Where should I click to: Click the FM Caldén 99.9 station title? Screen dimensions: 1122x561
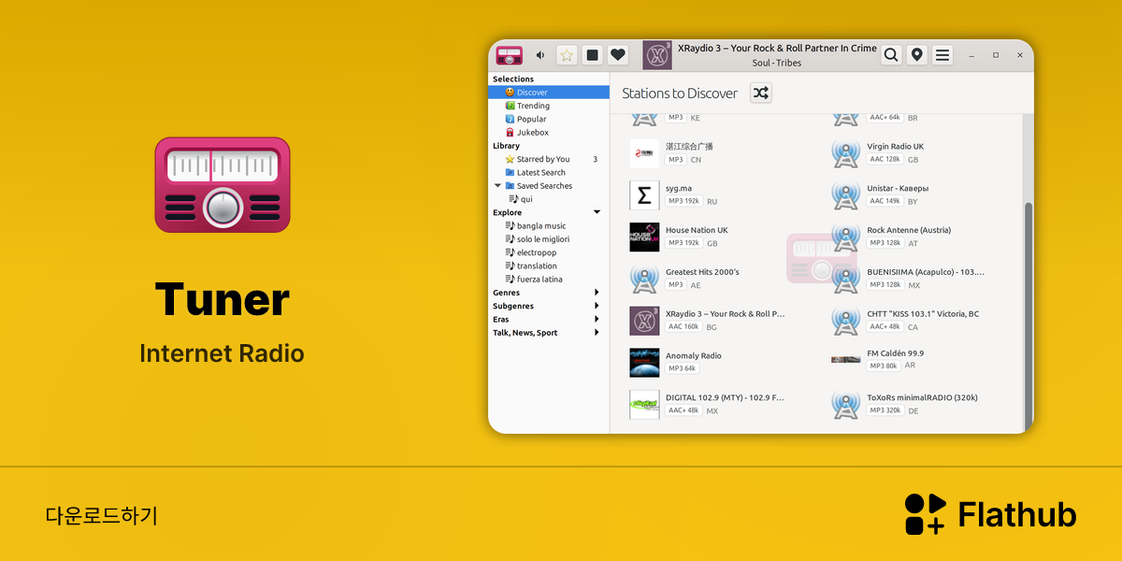pos(895,353)
